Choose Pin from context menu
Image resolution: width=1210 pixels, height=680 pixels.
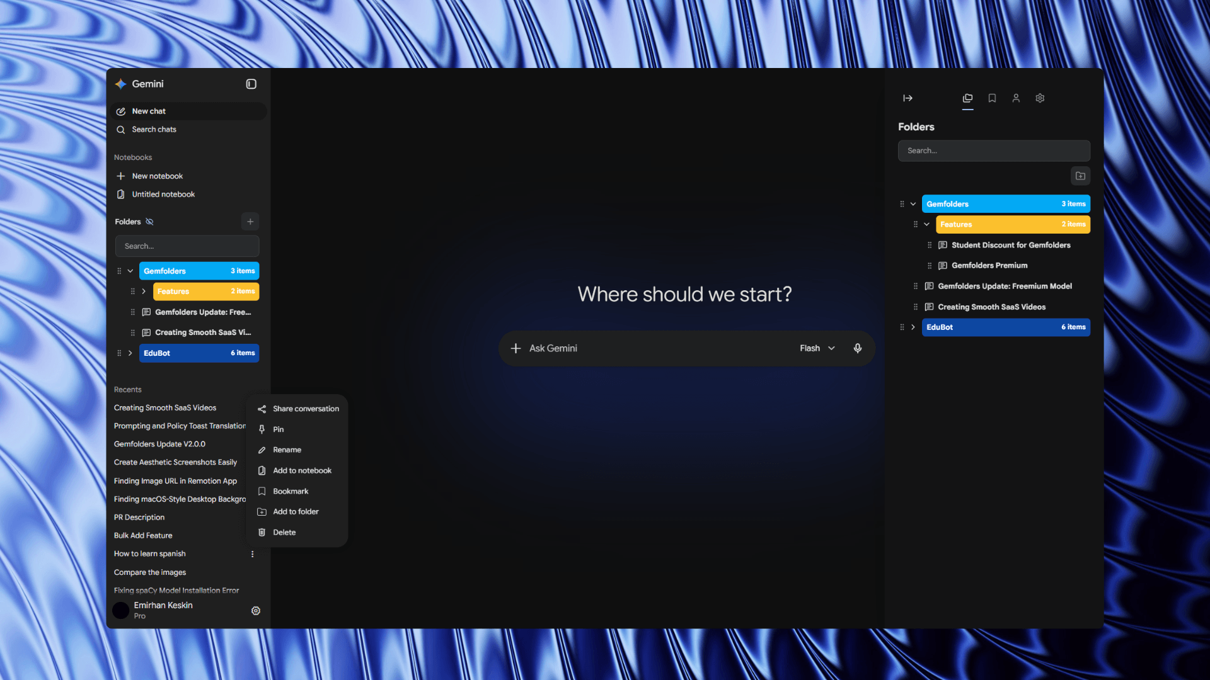click(297, 429)
